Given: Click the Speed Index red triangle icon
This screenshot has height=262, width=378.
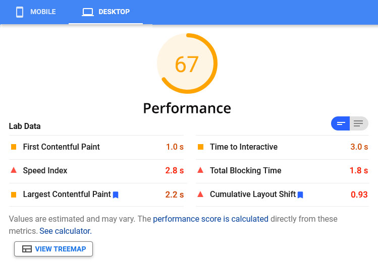Looking at the screenshot, I should [14, 170].
